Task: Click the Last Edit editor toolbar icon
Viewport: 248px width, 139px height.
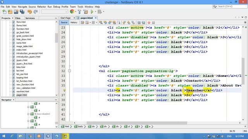Action: (83, 22)
